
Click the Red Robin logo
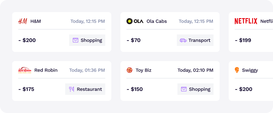point(25,70)
